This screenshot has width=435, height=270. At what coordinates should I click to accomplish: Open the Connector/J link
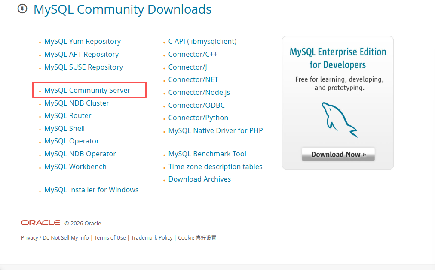[x=187, y=67]
